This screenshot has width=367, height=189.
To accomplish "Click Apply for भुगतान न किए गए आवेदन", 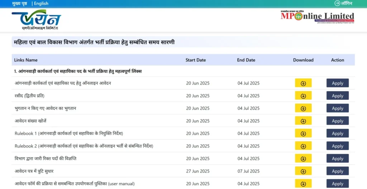I will [x=338, y=108].
